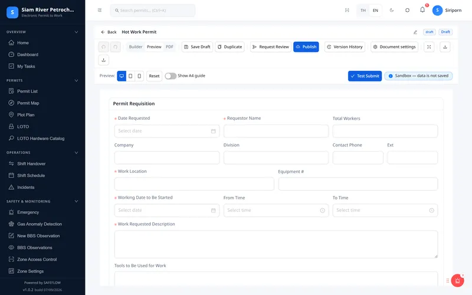Publish the Hot Work Permit
This screenshot has height=295, width=472.
306,47
